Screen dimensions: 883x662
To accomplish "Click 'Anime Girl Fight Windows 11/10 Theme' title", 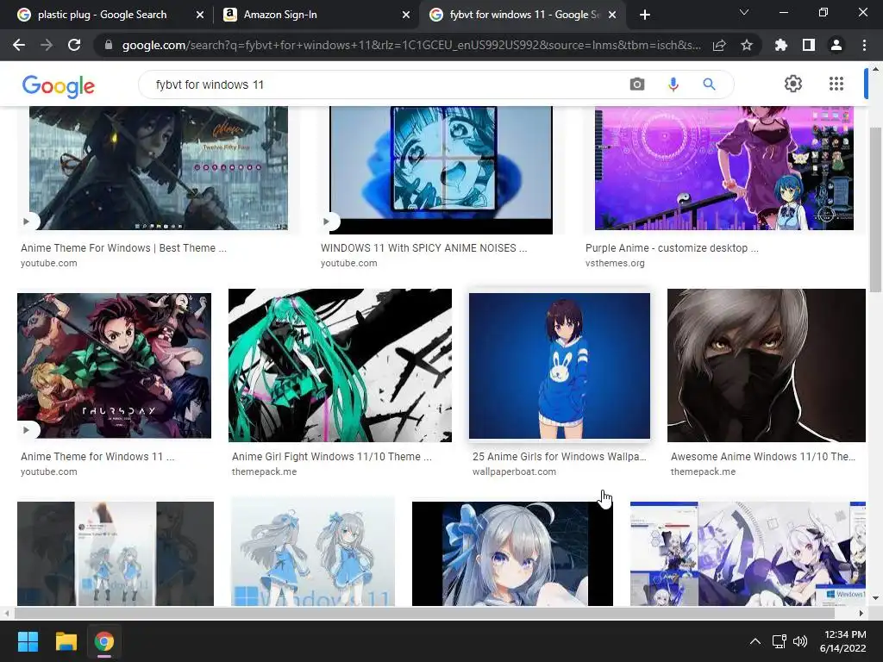I will point(332,457).
